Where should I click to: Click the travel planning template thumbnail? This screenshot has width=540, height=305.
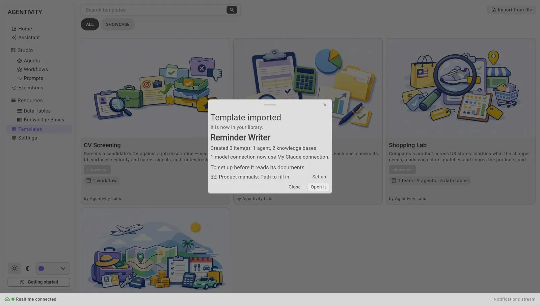pyautogui.click(x=155, y=250)
